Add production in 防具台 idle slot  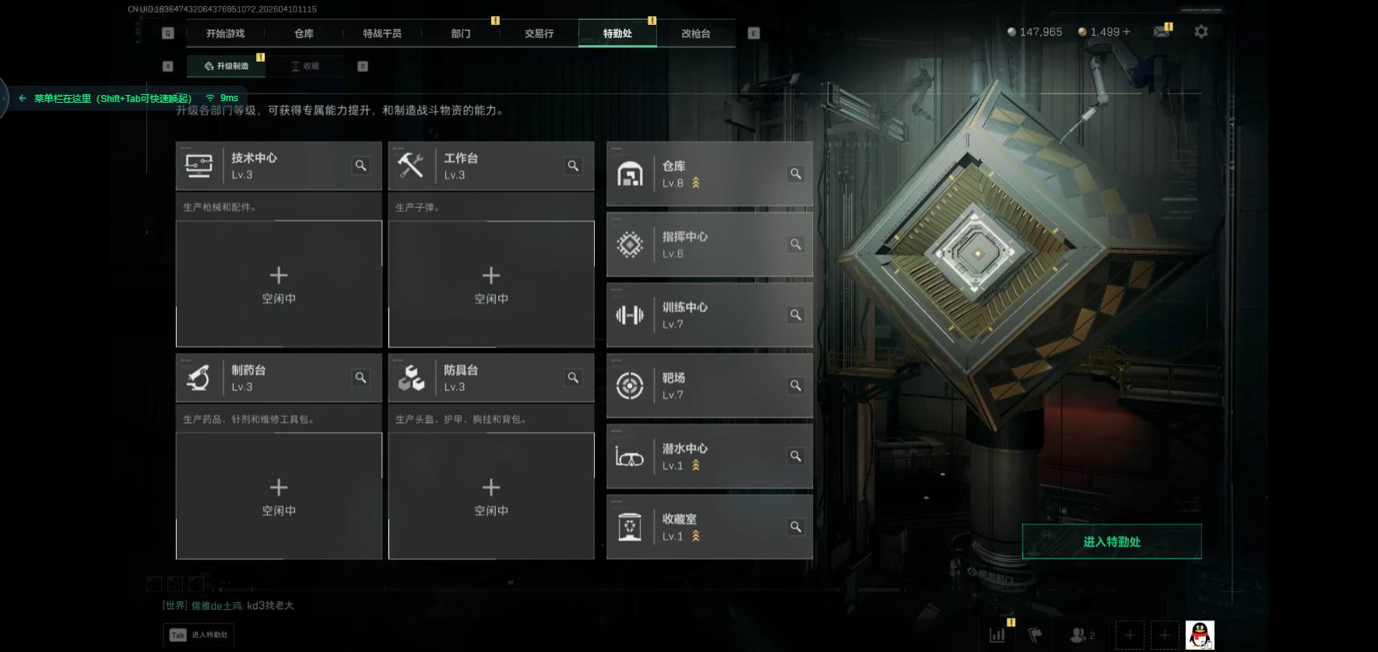tap(491, 496)
